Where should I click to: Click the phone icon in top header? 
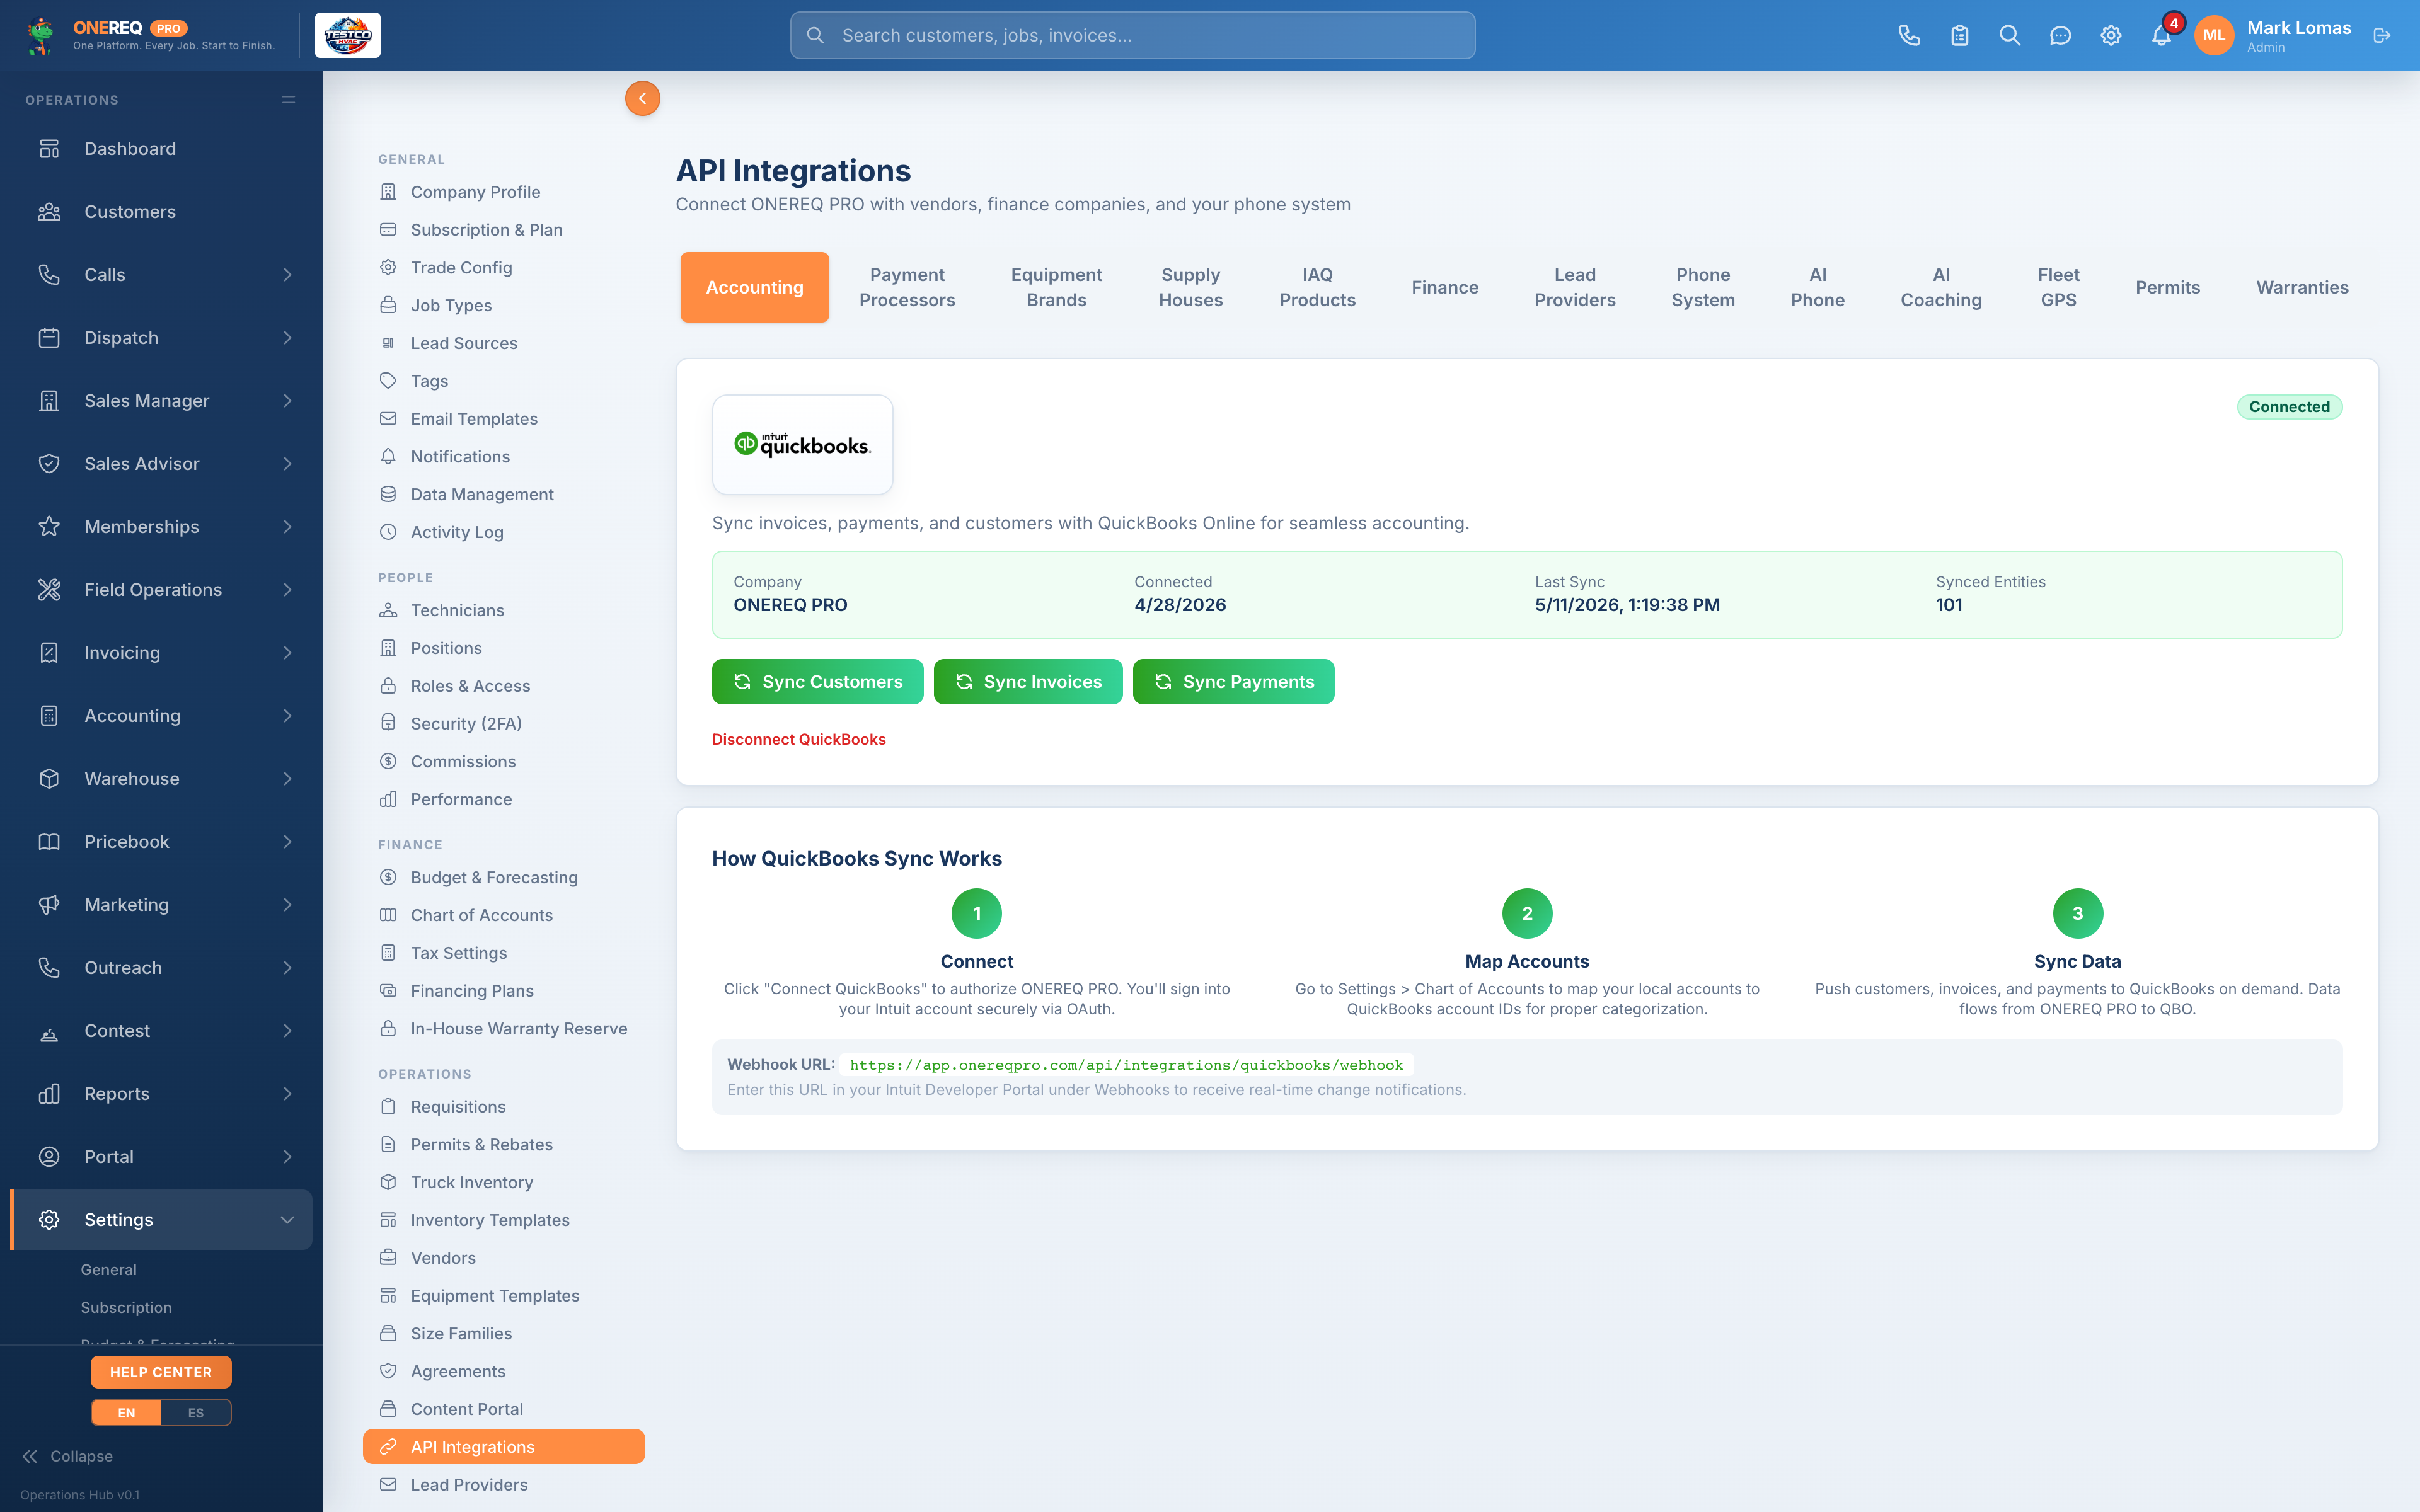(x=1909, y=35)
